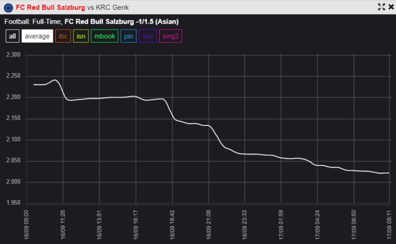The height and width of the screenshot is (244, 396).
Task: Expand the chart to fullscreen
Action: 381,7
